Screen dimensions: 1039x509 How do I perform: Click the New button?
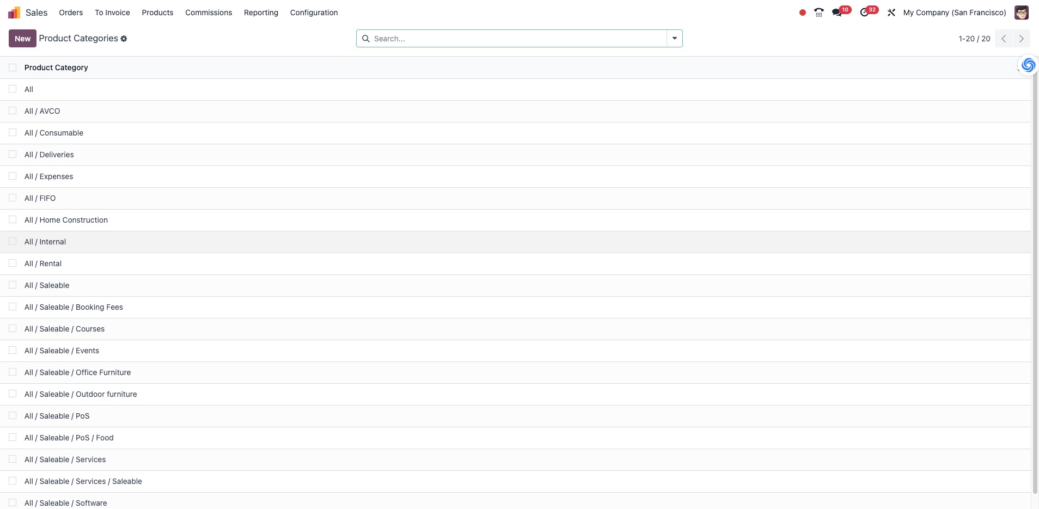tap(22, 39)
